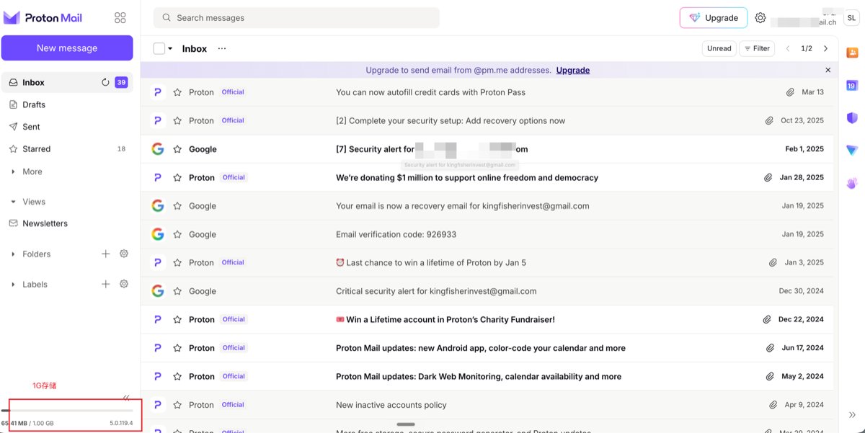Open the SL account avatar menu
The image size is (865, 433).
tap(851, 18)
